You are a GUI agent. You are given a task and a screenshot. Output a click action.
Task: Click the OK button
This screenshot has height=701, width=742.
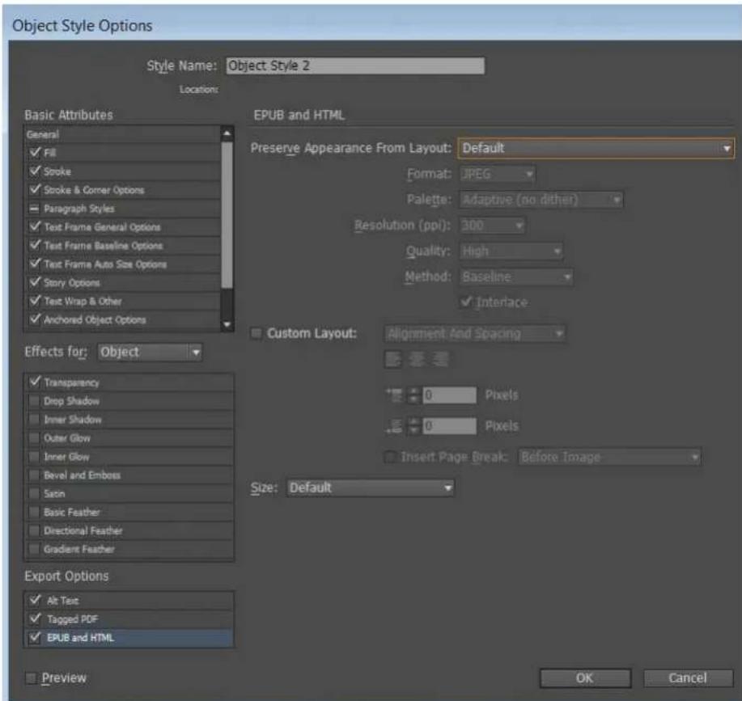585,678
